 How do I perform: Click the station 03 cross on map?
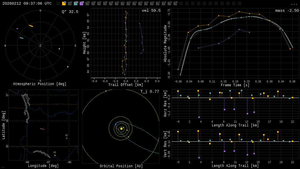pos(67,138)
